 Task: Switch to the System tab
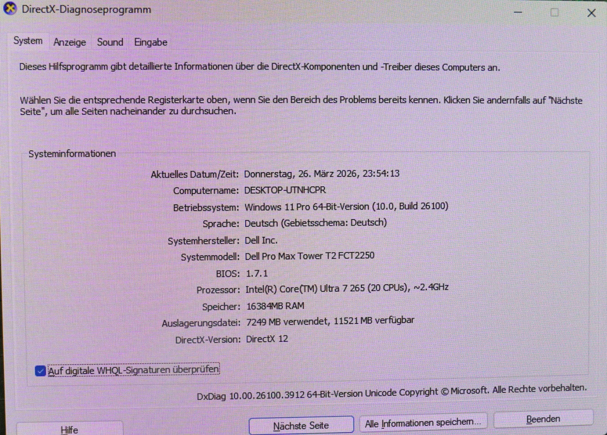(x=28, y=41)
